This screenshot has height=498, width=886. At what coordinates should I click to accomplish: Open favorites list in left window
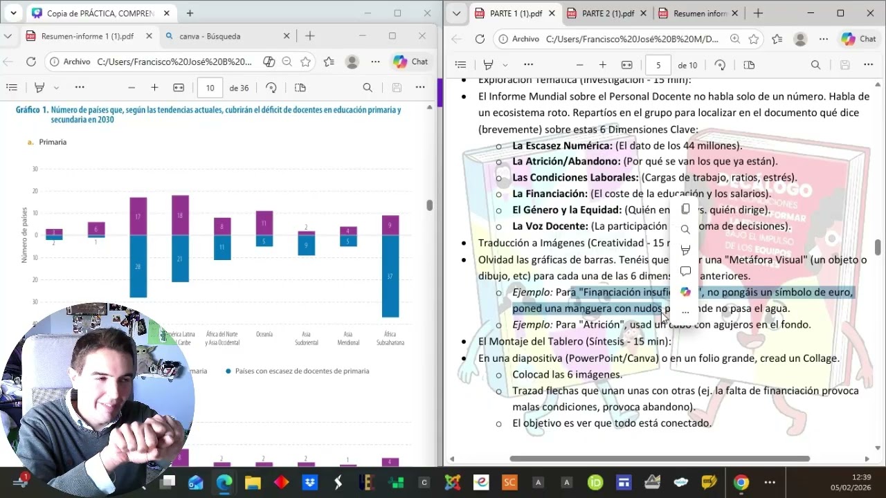[x=329, y=62]
